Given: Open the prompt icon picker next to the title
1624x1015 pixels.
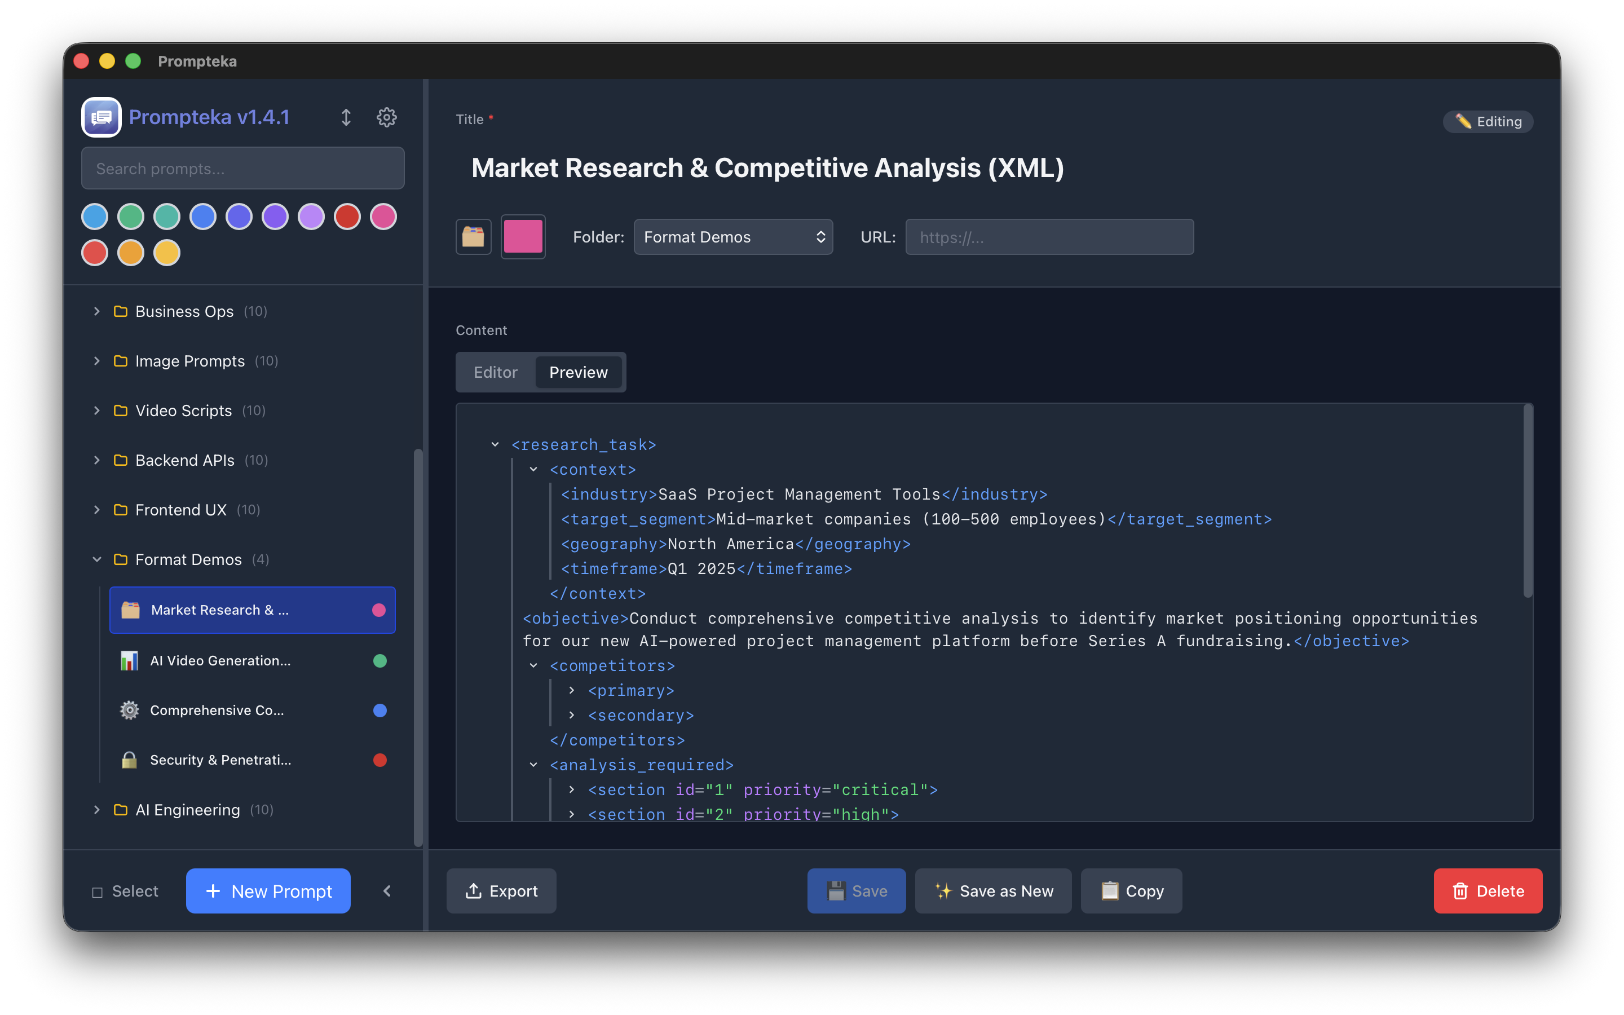Looking at the screenshot, I should coord(473,236).
